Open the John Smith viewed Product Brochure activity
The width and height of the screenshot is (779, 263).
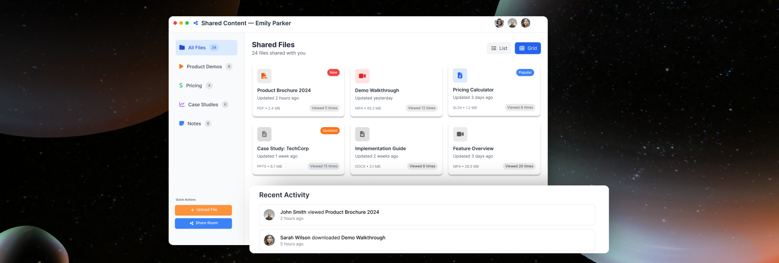point(427,215)
